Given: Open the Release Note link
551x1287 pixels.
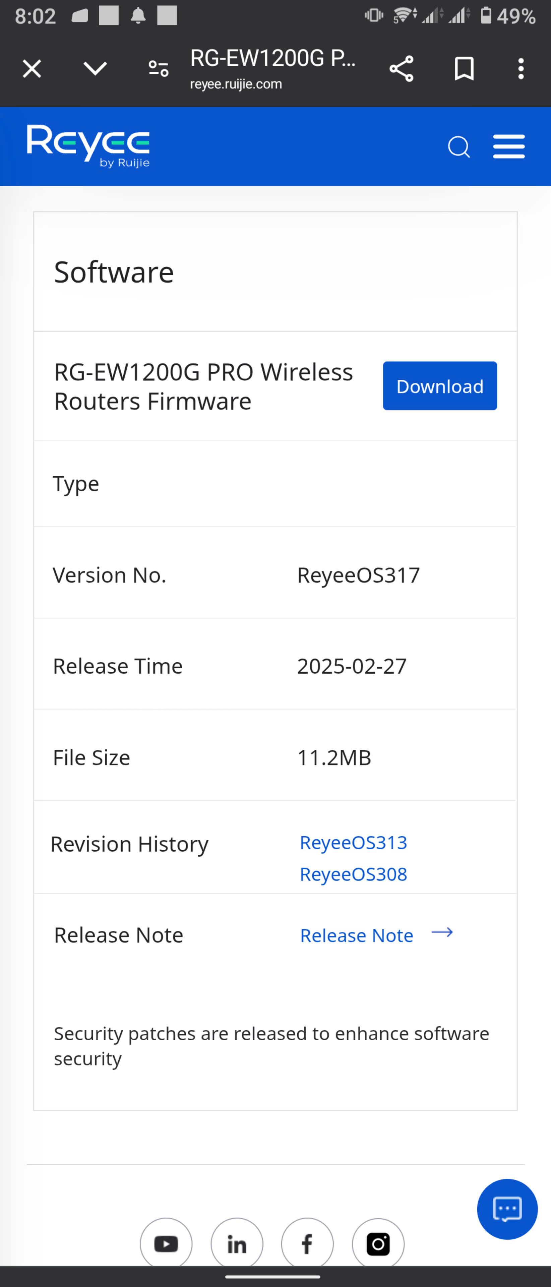Looking at the screenshot, I should (357, 935).
